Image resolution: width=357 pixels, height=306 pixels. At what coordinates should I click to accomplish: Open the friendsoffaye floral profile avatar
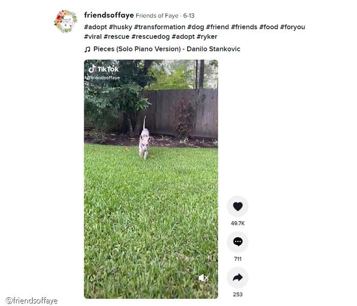66,21
